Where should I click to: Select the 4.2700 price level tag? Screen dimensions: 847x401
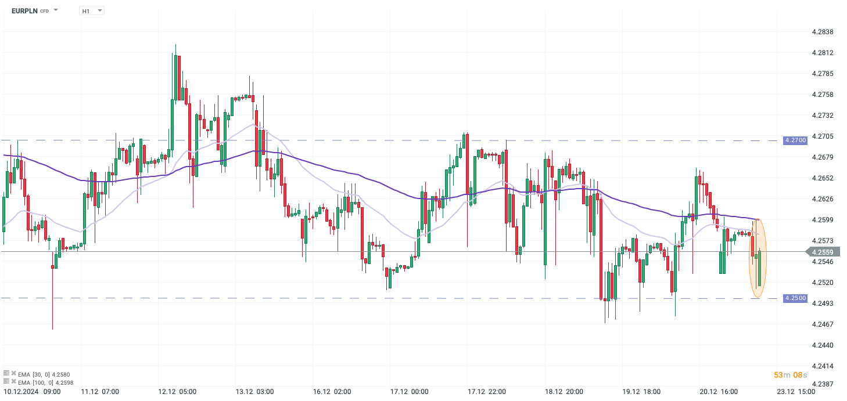[x=795, y=140]
